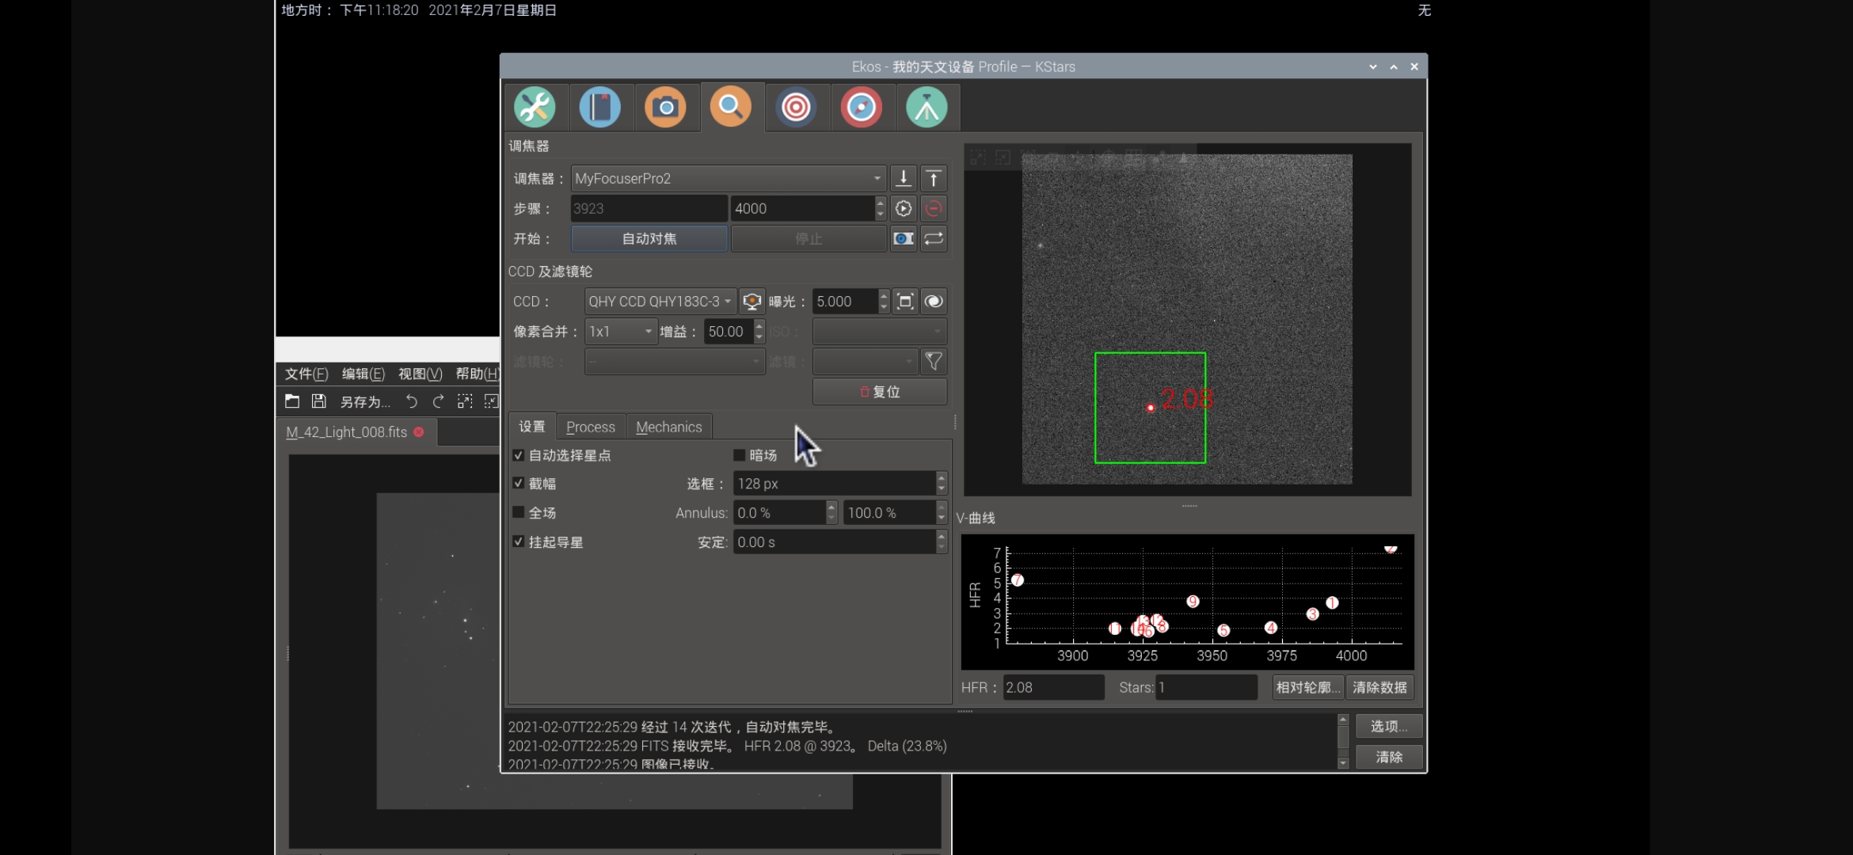Open the 文件(F) menu in FITS Viewer
This screenshot has height=855, width=1853.
tap(306, 374)
